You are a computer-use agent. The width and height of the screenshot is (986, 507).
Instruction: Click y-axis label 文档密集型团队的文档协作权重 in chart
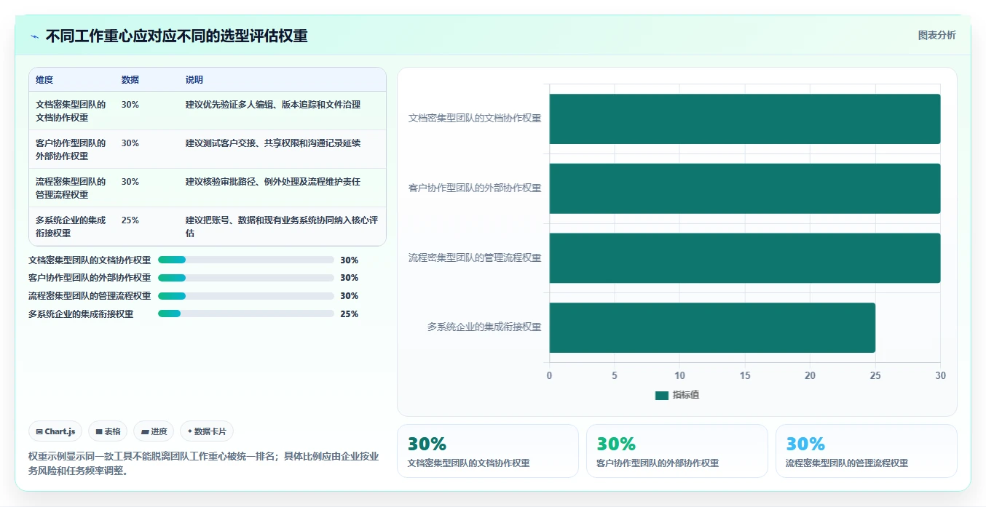pyautogui.click(x=475, y=118)
